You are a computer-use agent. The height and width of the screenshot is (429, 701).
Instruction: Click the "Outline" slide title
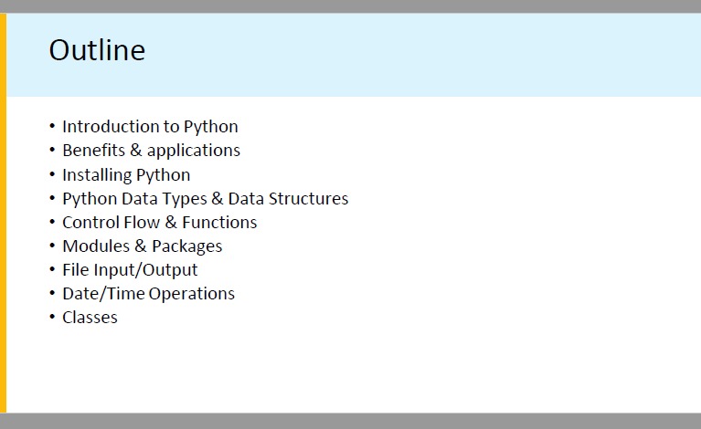[x=97, y=50]
